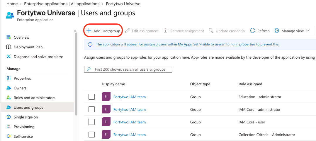Click the Edit assignment pencil icon

point(127,30)
